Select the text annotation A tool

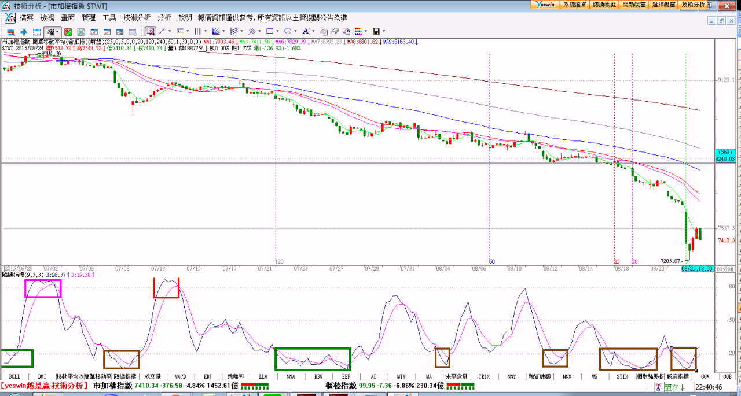(x=306, y=31)
